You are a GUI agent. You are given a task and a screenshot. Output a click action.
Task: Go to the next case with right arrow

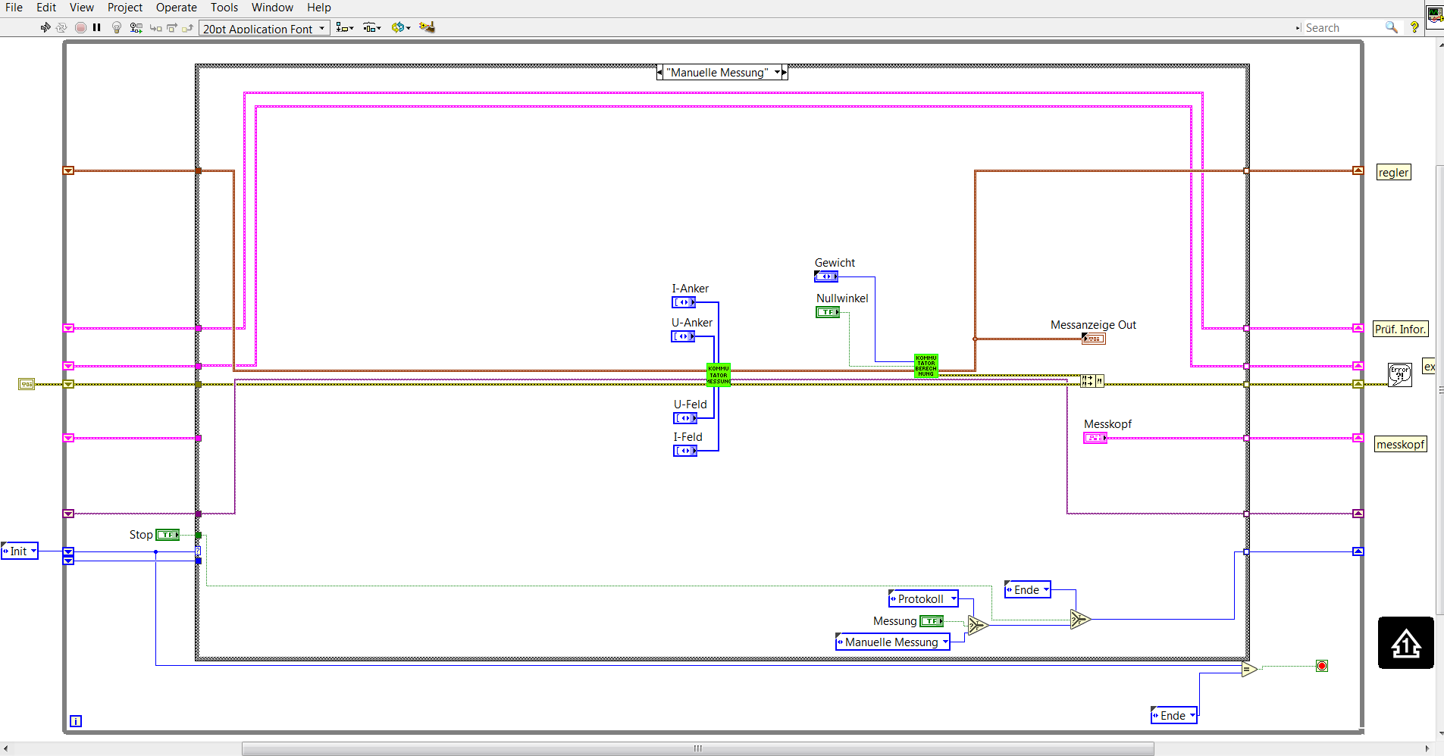[785, 73]
